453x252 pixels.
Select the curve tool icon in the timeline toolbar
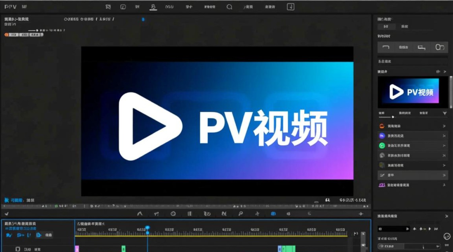(x=140, y=214)
